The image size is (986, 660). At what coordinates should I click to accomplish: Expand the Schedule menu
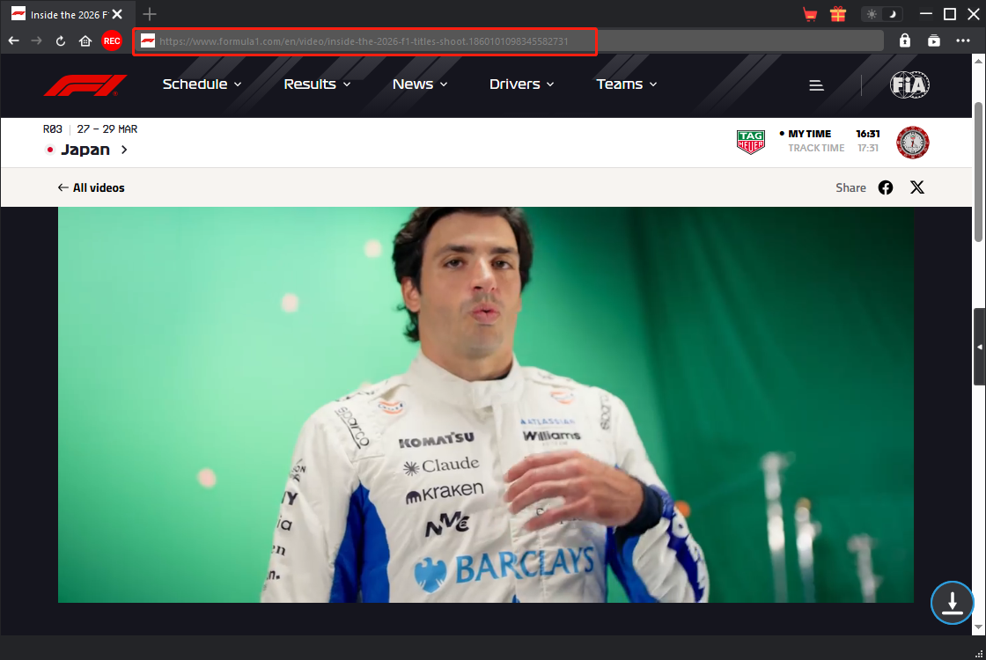[202, 84]
